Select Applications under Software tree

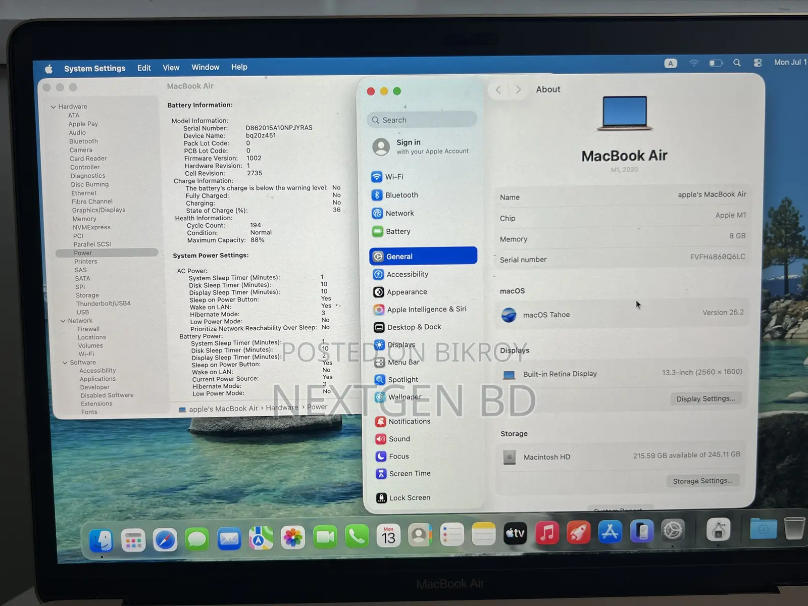pyautogui.click(x=97, y=379)
